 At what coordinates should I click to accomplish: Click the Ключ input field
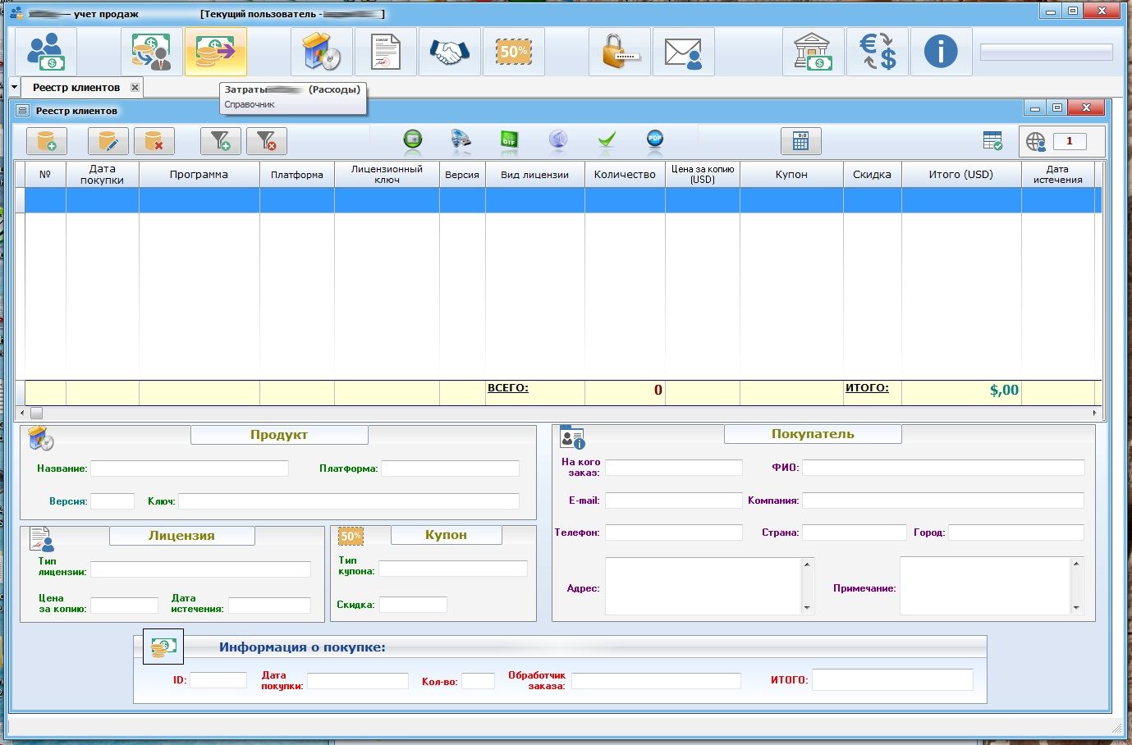(349, 500)
